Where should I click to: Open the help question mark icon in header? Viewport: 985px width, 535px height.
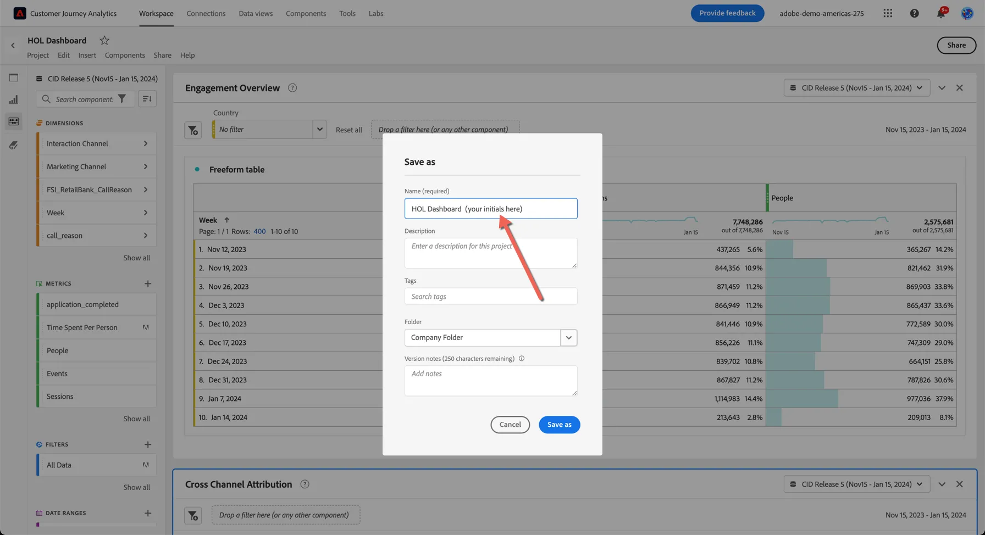tap(914, 13)
